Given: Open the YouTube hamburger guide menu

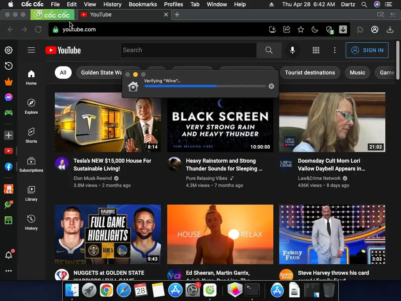Looking at the screenshot, I should click(x=31, y=50).
